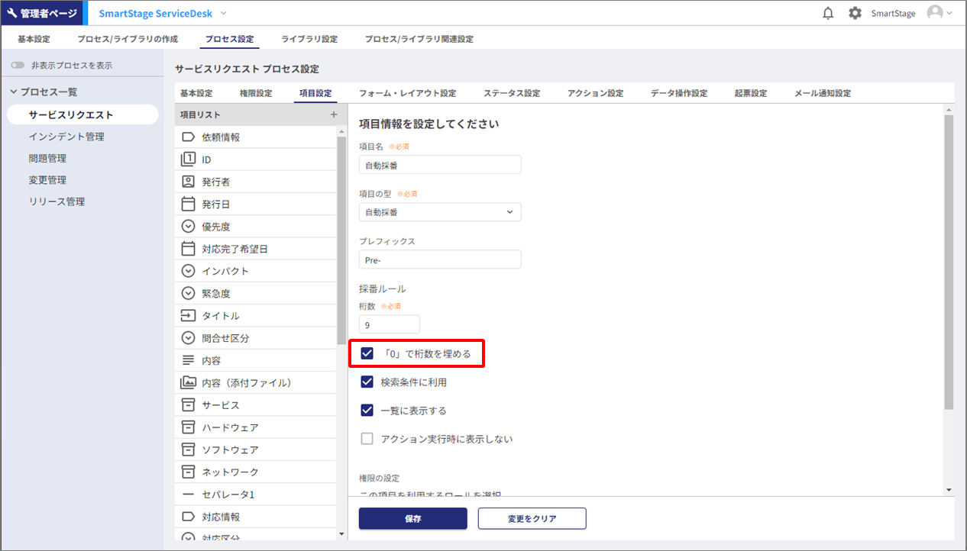Image resolution: width=967 pixels, height=551 pixels.
Task: Click the 発行者 person icon
Action: click(x=188, y=182)
